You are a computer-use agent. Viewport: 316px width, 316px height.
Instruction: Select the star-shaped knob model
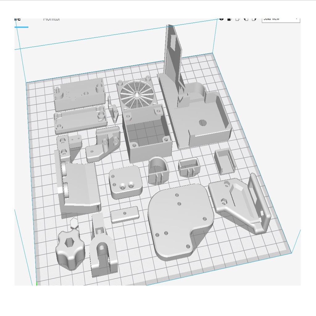[x=70, y=249]
